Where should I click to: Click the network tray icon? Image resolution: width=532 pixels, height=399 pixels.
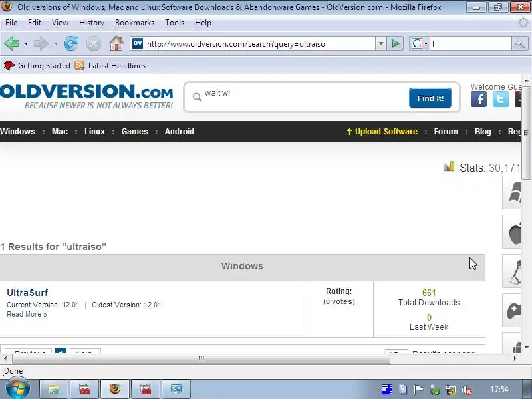pyautogui.click(x=451, y=390)
